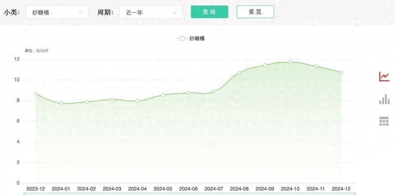Click the 2023-12 data point marker

point(36,93)
